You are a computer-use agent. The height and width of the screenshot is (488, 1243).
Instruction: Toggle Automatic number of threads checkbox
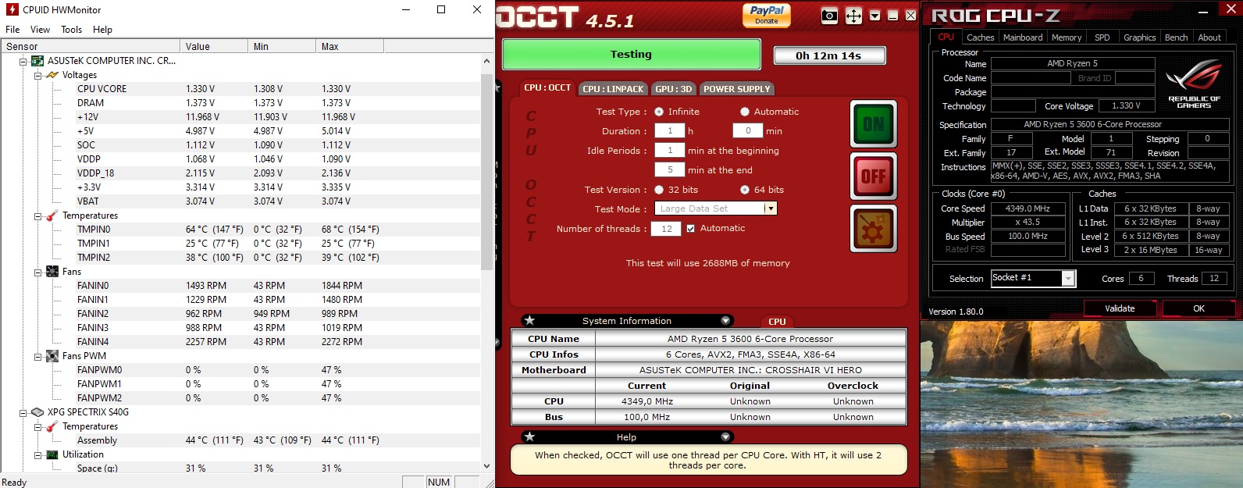click(x=690, y=229)
